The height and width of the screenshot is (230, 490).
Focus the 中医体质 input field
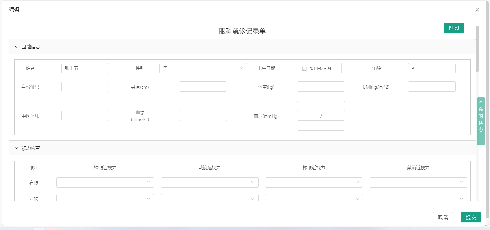click(x=85, y=116)
